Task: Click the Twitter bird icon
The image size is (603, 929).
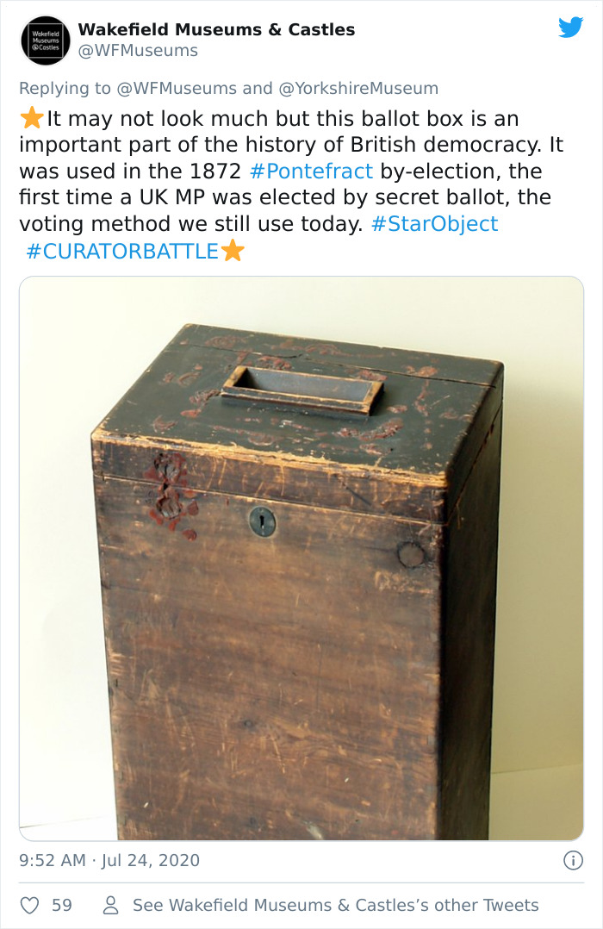Action: [571, 28]
